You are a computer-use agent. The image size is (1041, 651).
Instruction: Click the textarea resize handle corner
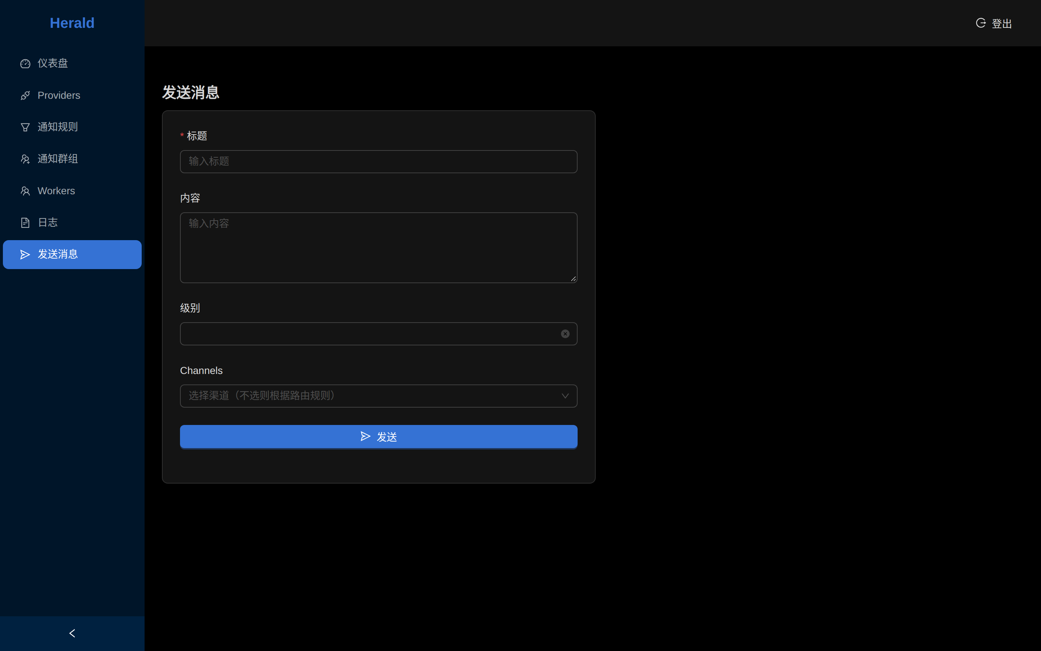click(573, 278)
